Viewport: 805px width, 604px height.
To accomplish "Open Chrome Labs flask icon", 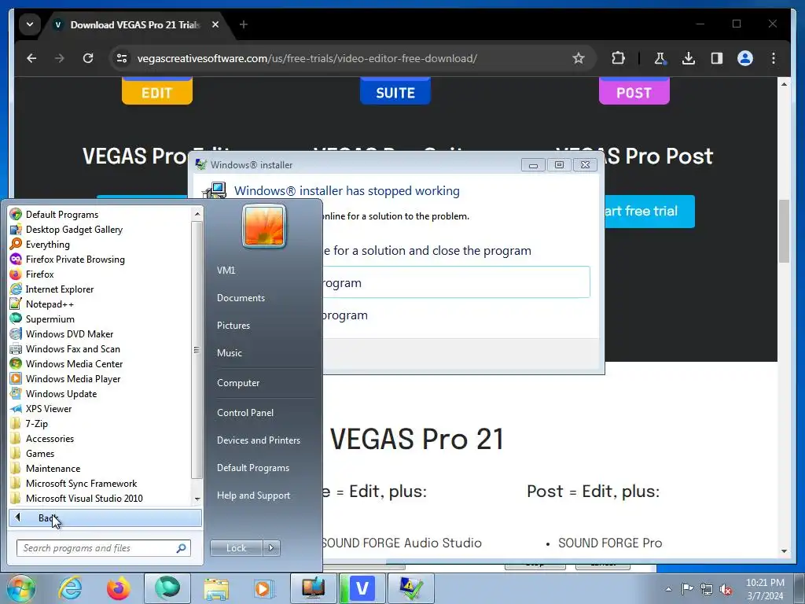I will pos(660,58).
